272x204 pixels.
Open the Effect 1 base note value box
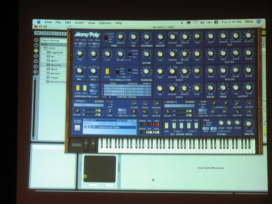pos(122,110)
